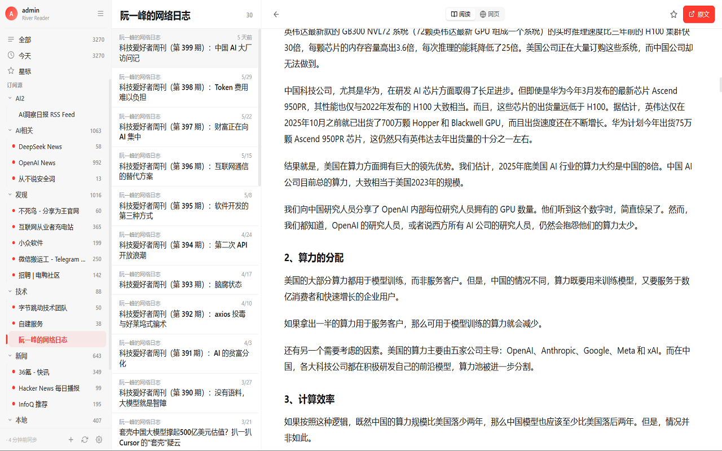Select the AI洞察日报 RSS Feed
Viewport: 722px width, 451px height.
click(x=56, y=114)
